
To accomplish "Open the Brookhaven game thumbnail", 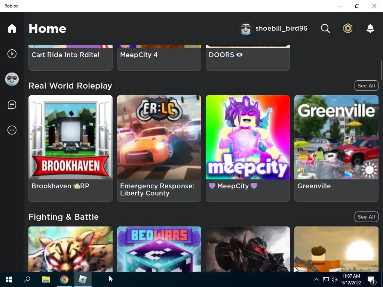I will 70,138.
